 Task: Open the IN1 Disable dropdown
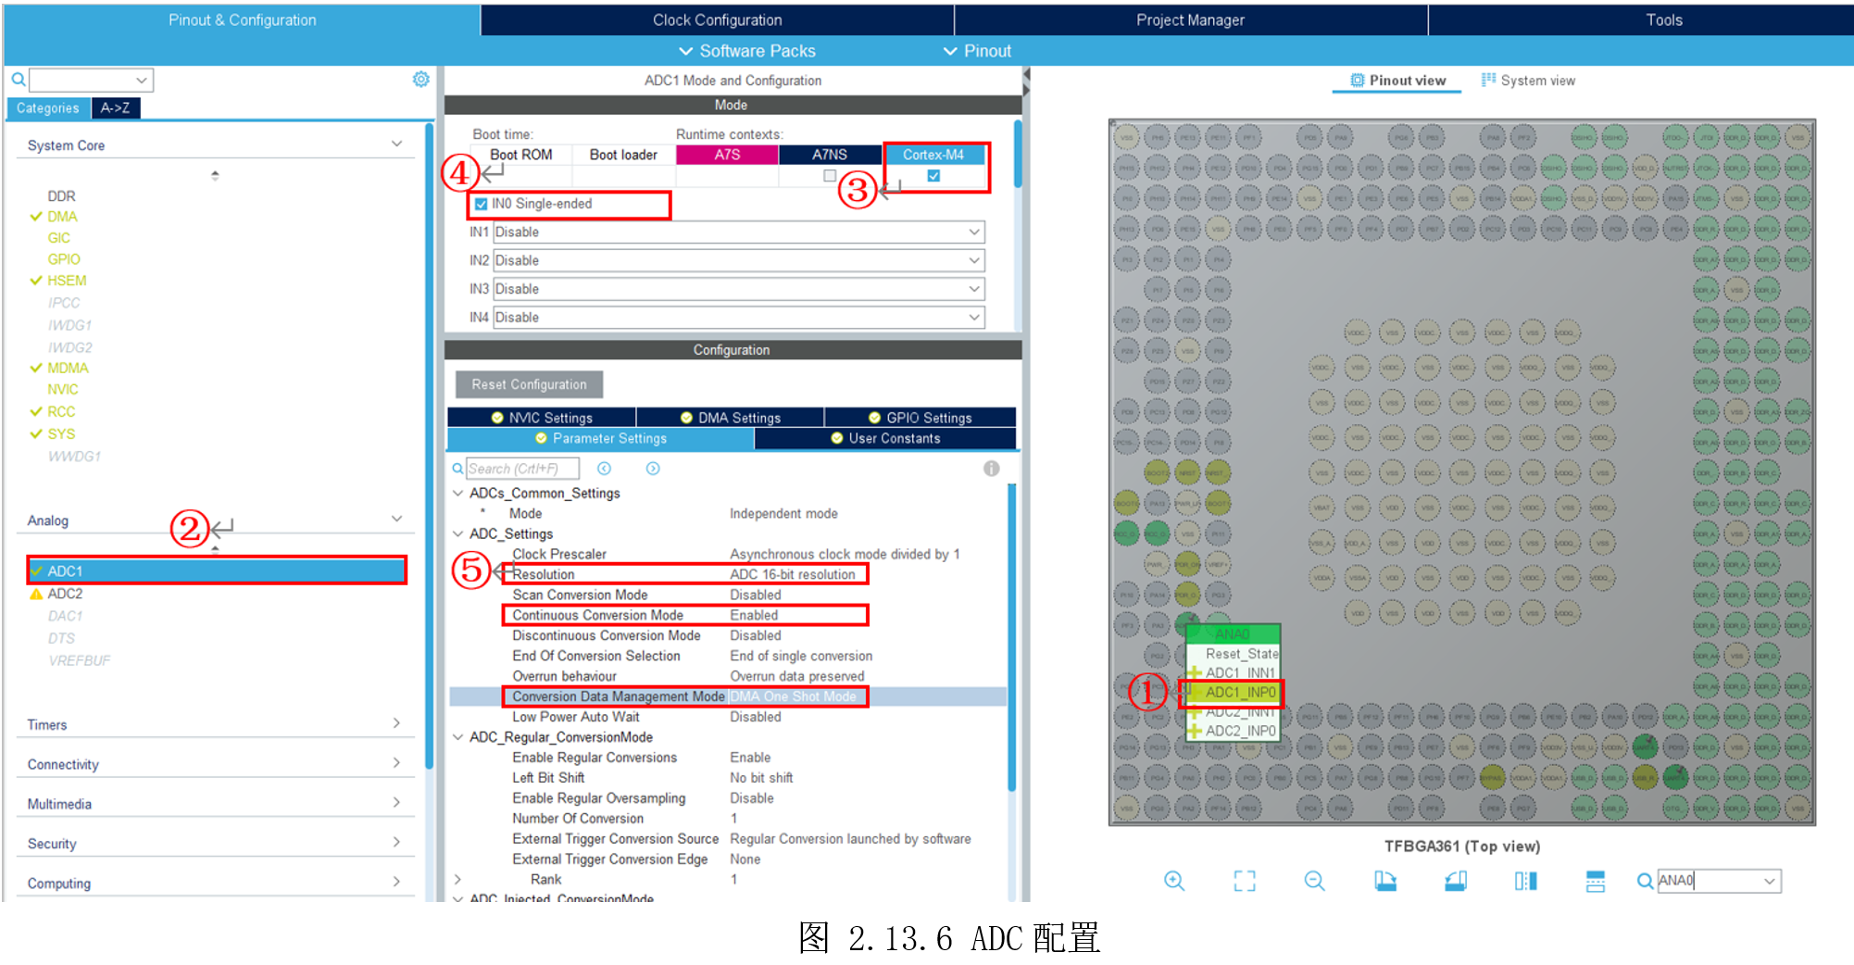(x=973, y=232)
